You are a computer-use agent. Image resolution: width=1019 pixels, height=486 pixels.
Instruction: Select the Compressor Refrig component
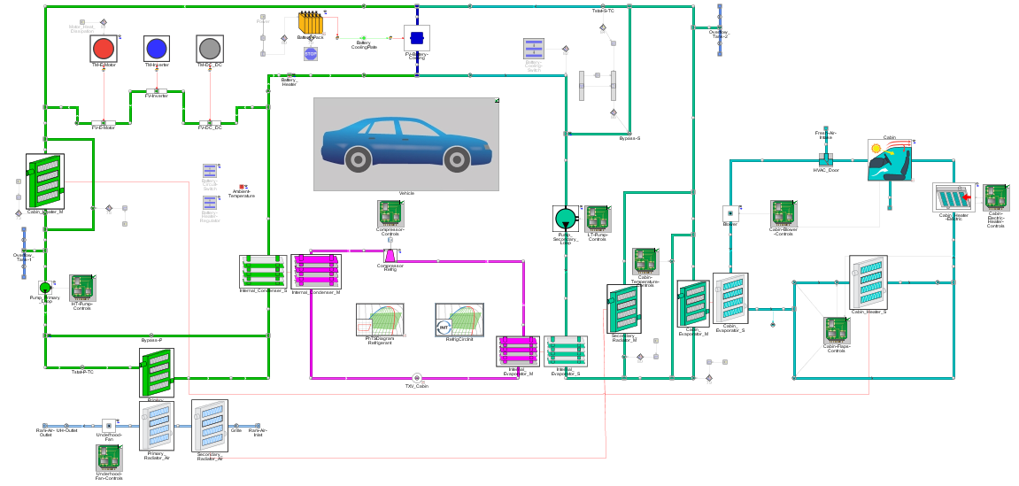coord(390,256)
